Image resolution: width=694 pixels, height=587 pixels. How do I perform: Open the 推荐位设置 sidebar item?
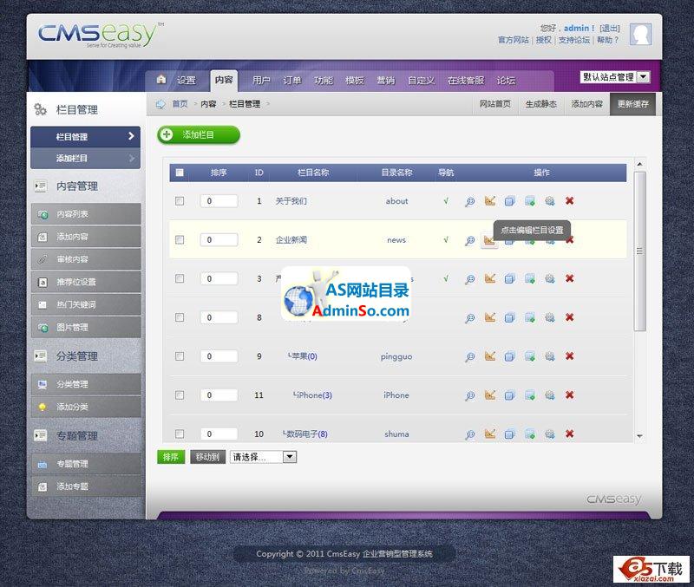click(86, 282)
